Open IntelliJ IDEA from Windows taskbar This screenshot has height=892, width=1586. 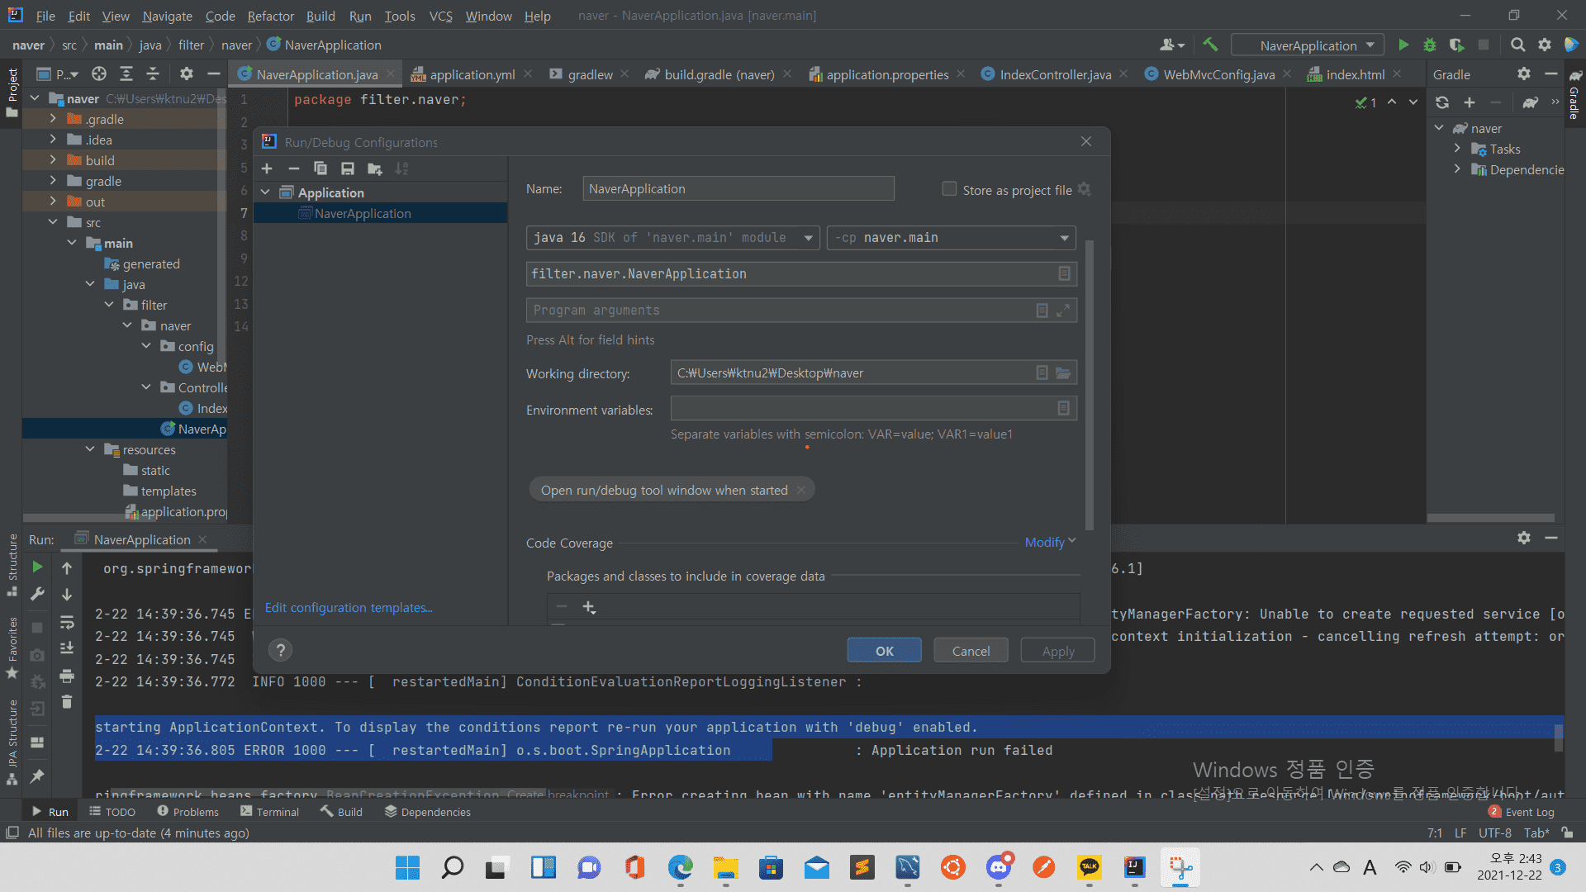[1134, 867]
